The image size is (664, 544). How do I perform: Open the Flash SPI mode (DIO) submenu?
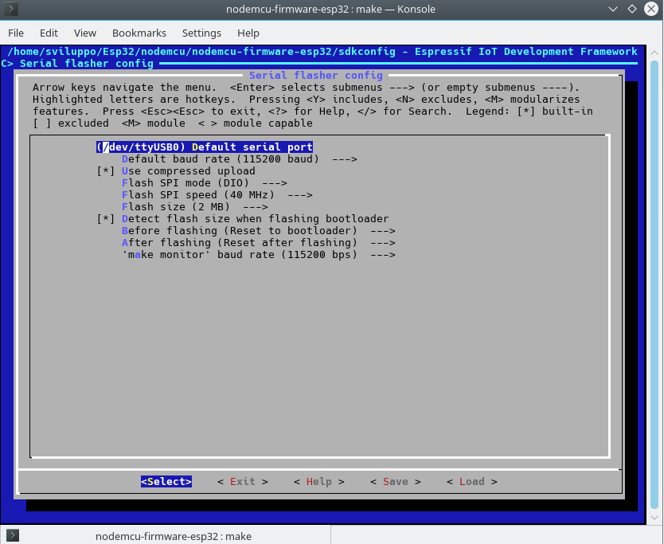coord(204,183)
